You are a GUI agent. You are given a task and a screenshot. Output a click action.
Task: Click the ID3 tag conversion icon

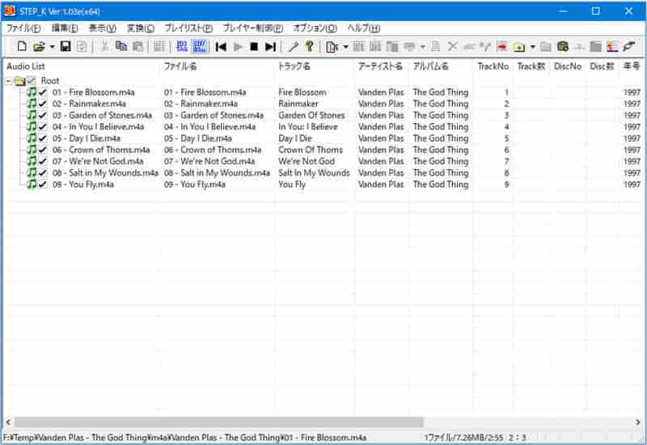pyautogui.click(x=182, y=47)
